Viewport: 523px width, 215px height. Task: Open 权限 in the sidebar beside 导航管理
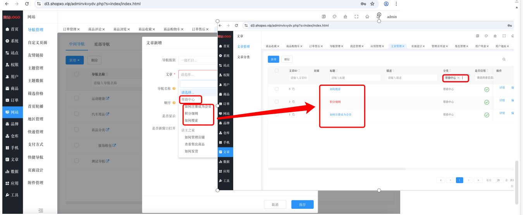pos(12,64)
